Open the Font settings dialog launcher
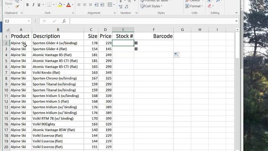Screen dimensions: 268x151 [73, 13]
